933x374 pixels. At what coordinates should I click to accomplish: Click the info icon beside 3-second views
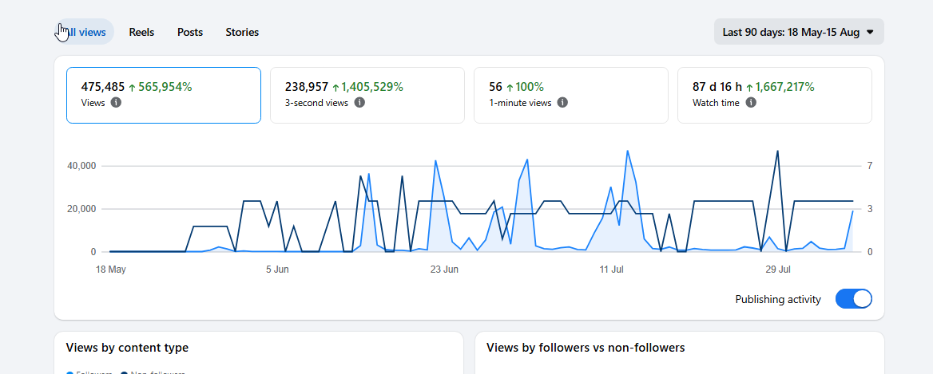pos(359,103)
